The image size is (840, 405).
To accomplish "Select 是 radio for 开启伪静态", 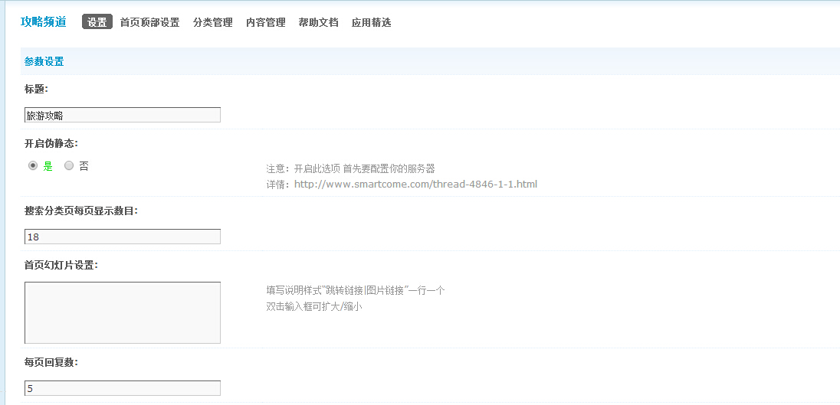I will click(x=33, y=166).
